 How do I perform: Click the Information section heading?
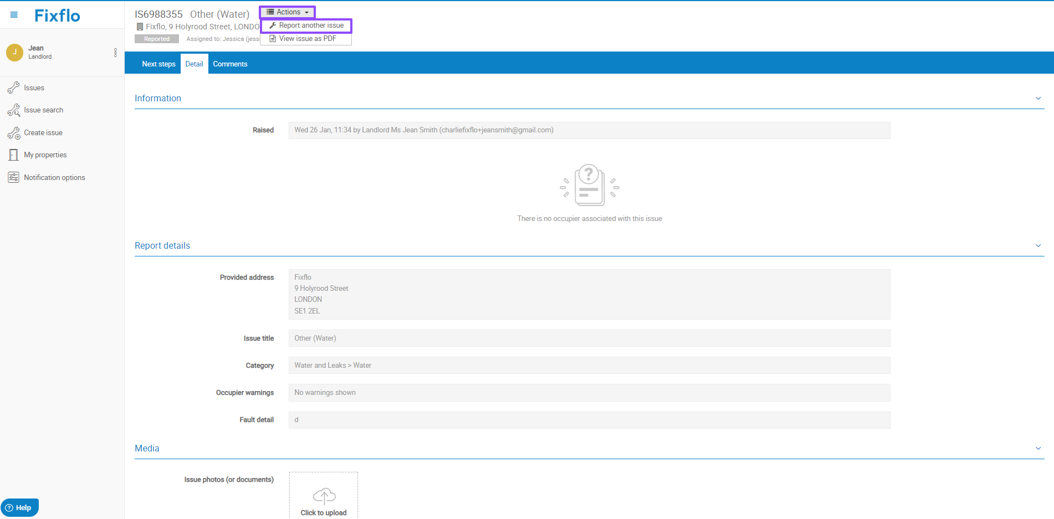(158, 98)
